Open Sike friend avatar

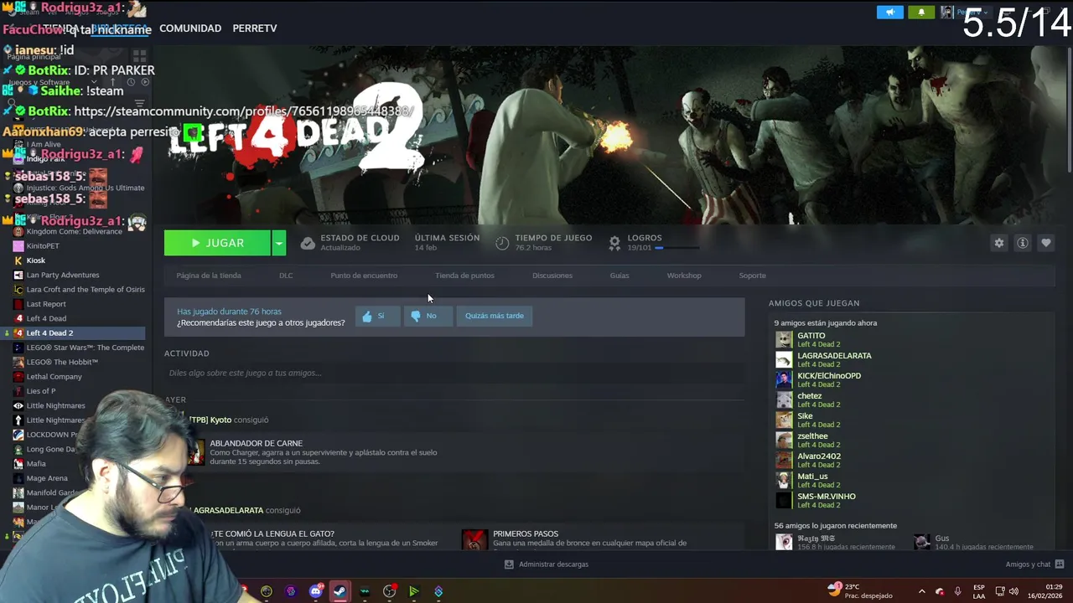(784, 420)
